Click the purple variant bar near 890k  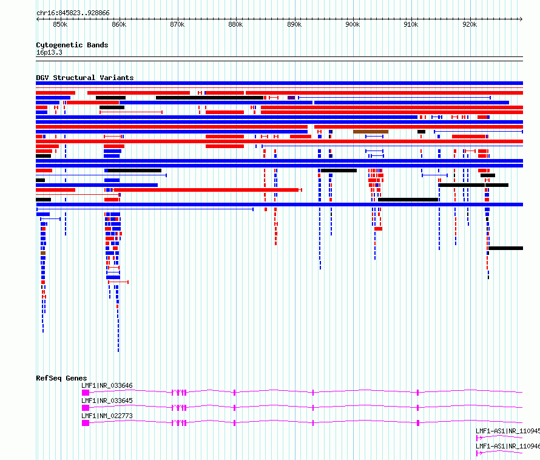click(x=291, y=98)
